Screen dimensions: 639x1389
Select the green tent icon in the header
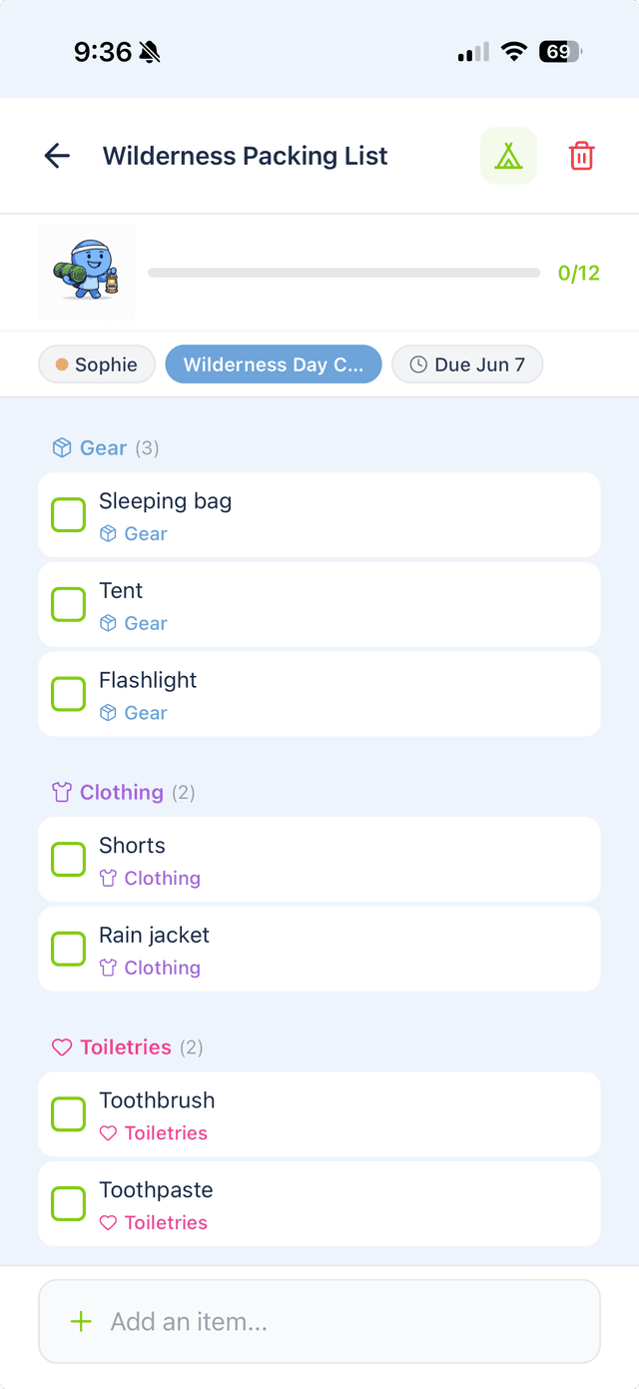pos(508,156)
